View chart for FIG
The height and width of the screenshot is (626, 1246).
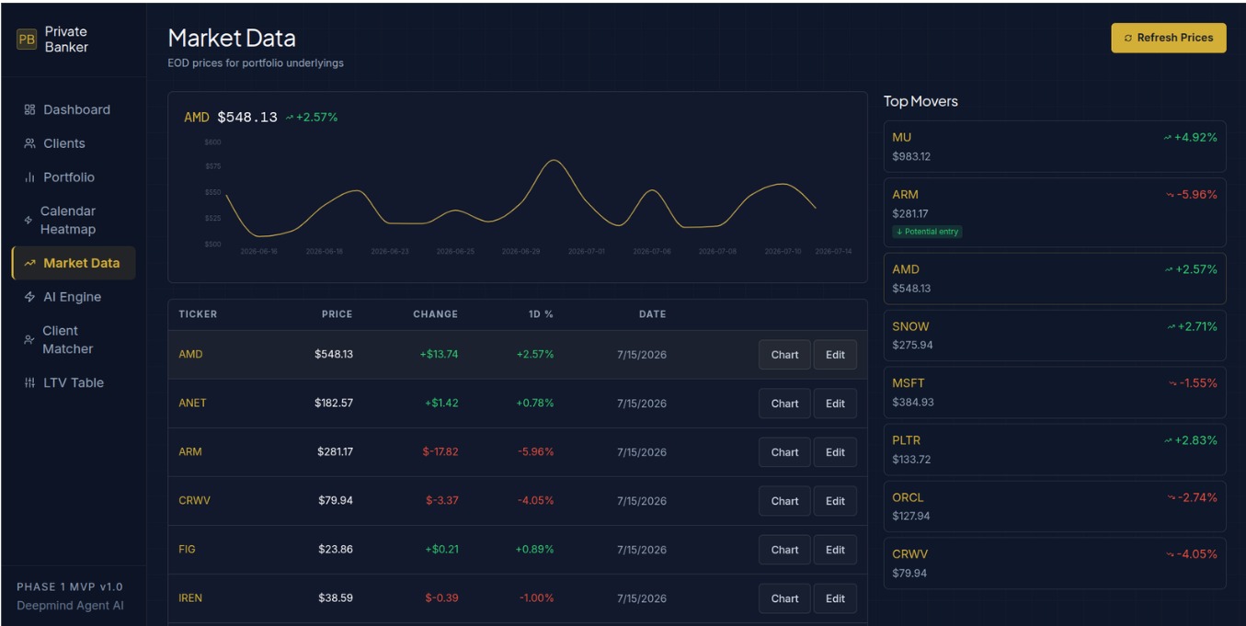pos(784,550)
